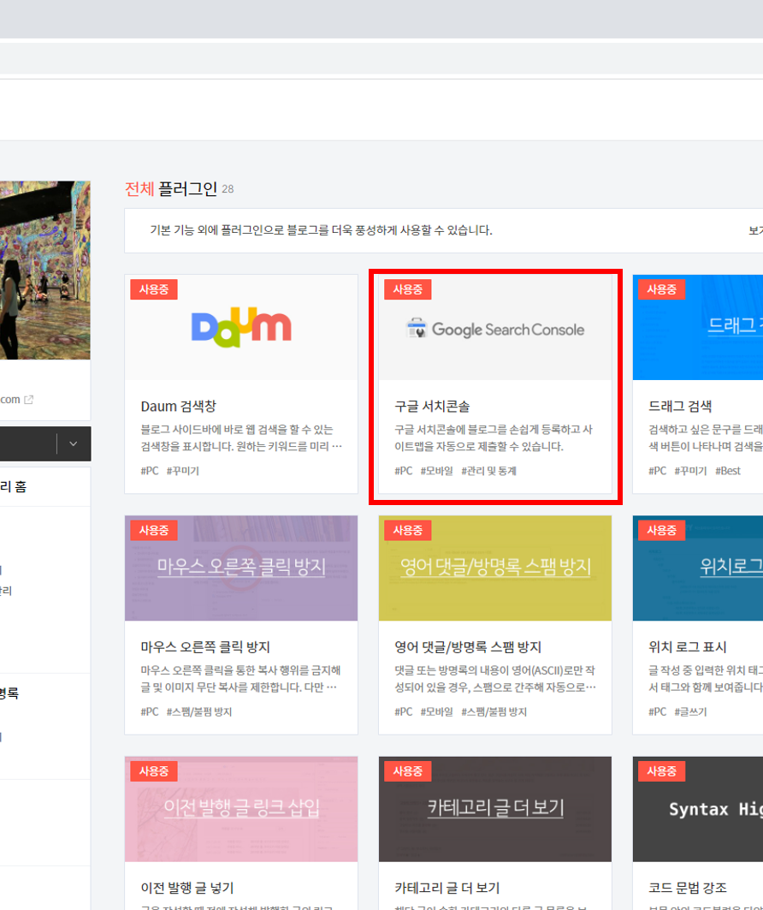This screenshot has height=910, width=763.
Task: Click the 사용중 badge on 드래그 검색
Action: pyautogui.click(x=661, y=289)
